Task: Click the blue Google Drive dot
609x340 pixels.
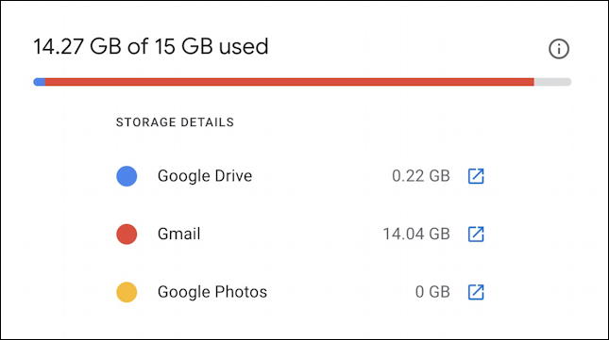Action: [x=127, y=176]
